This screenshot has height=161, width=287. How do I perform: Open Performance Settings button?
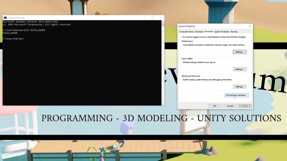(x=239, y=52)
